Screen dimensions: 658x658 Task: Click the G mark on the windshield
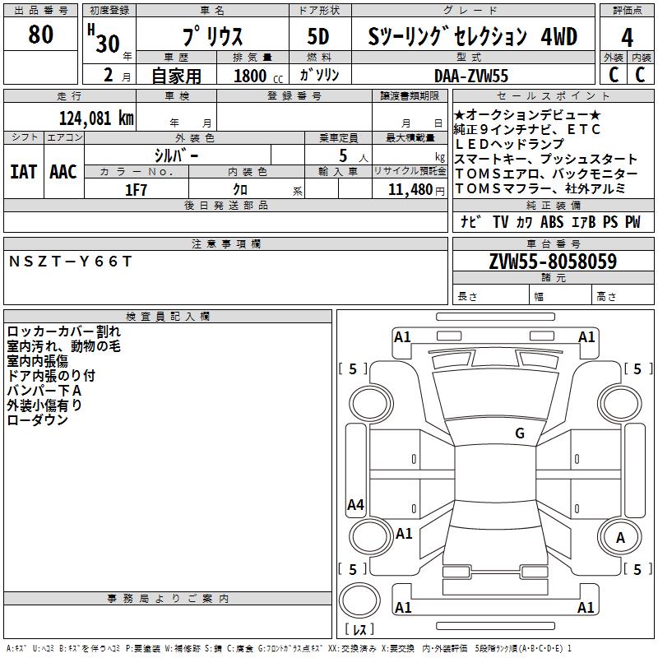[x=520, y=433]
